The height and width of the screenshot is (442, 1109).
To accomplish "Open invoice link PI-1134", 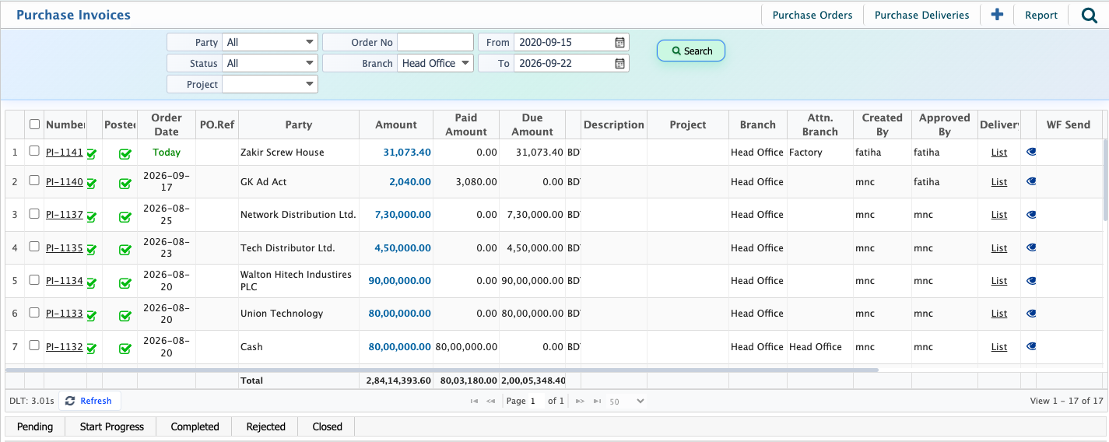I will coord(65,280).
